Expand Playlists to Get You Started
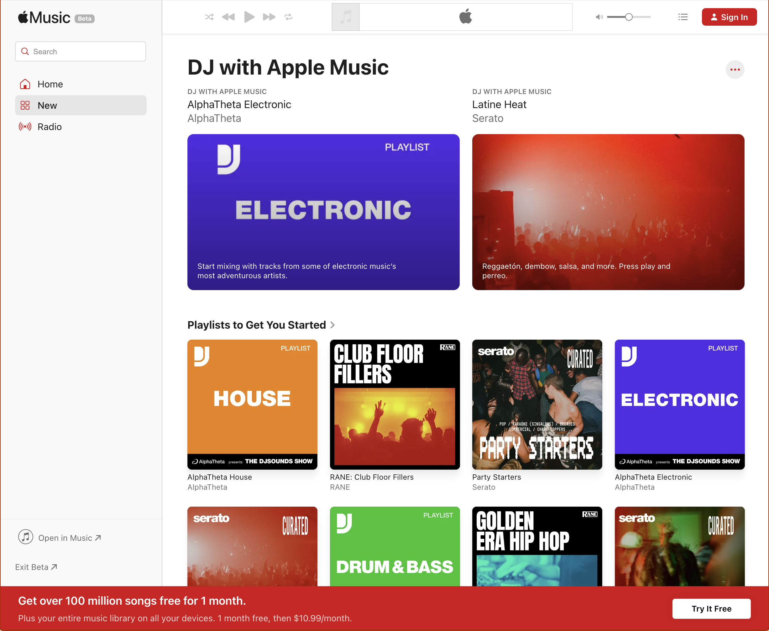Screen dimensions: 769x631 tap(261, 325)
